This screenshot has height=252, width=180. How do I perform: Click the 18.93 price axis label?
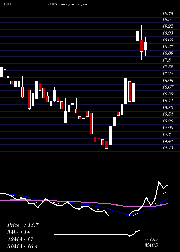click(168, 33)
